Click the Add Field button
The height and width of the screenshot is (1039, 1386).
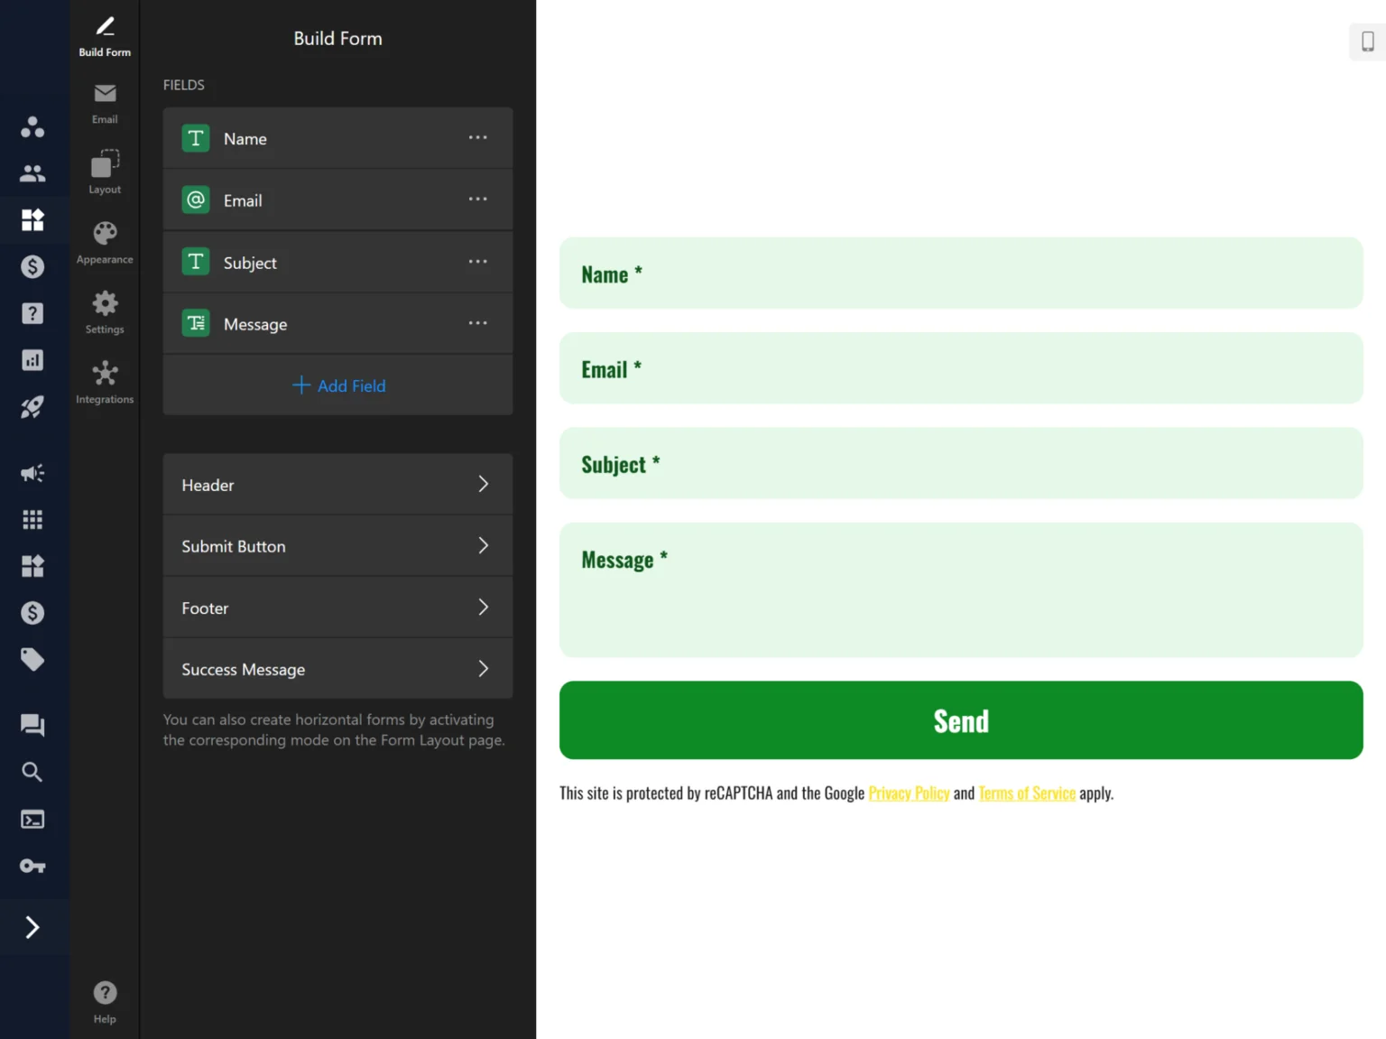click(337, 385)
